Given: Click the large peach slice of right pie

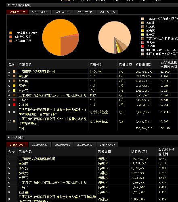Looking at the screenshot, I should [x=112, y=32].
